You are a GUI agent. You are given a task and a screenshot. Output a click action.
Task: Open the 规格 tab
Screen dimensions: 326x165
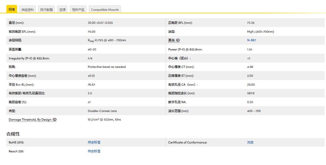[x=12, y=9]
